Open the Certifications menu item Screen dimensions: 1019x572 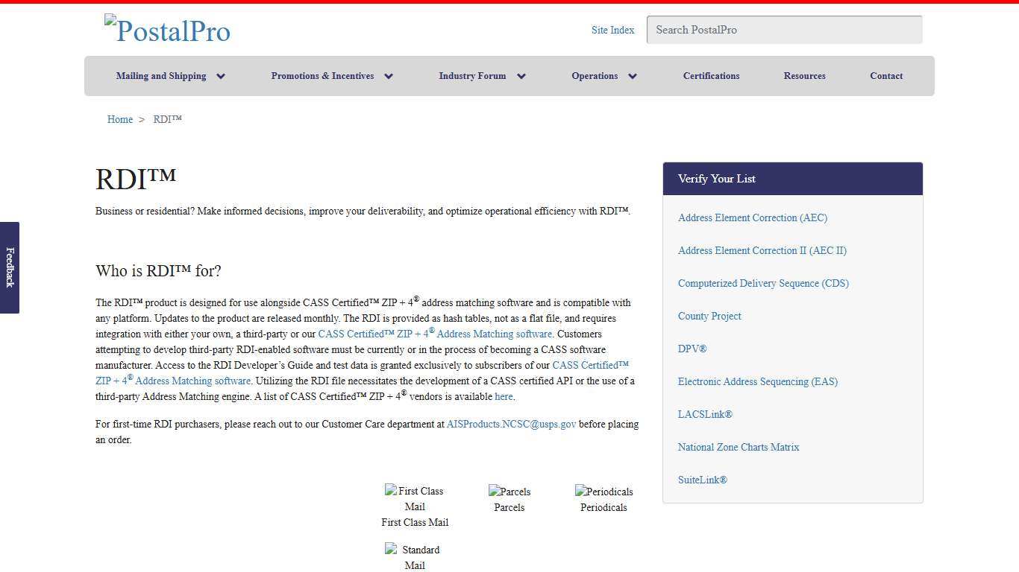click(x=711, y=76)
